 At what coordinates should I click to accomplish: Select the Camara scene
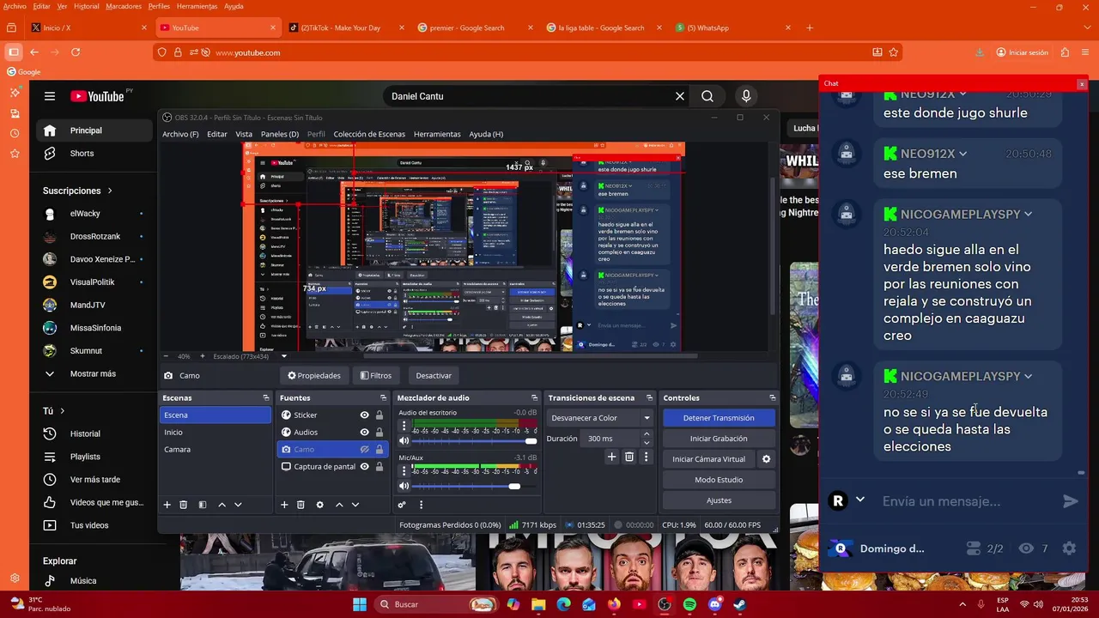pyautogui.click(x=216, y=449)
